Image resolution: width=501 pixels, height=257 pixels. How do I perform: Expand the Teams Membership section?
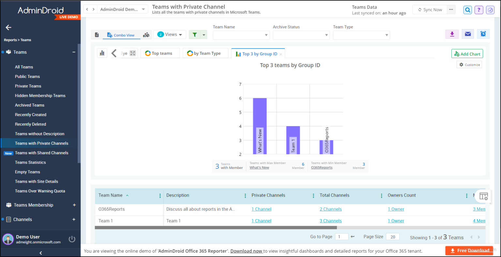pyautogui.click(x=74, y=205)
